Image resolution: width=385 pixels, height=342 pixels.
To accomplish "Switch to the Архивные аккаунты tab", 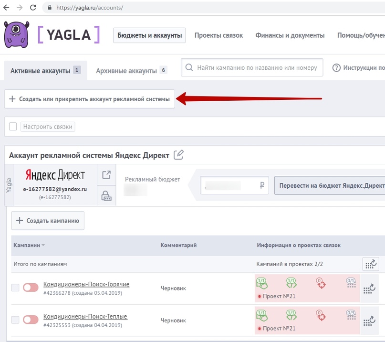I will coord(132,71).
